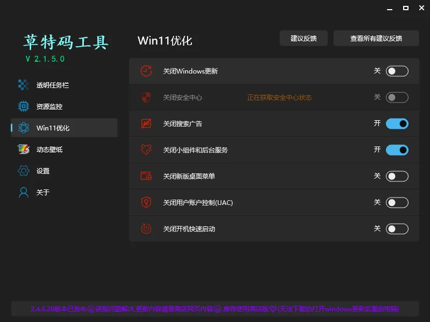
Task: Click the orange 正在获取安全中心状态 status text
Action: click(x=279, y=98)
